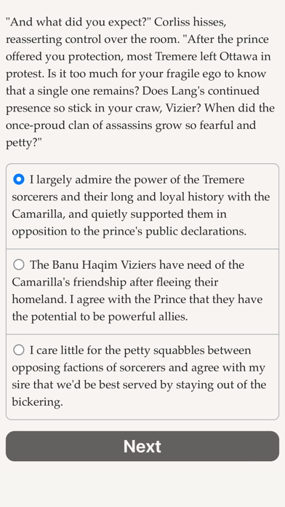Choose option line 'the potential to be powerful allies'

(x=100, y=317)
